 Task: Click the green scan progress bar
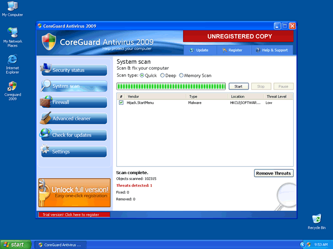click(x=171, y=86)
